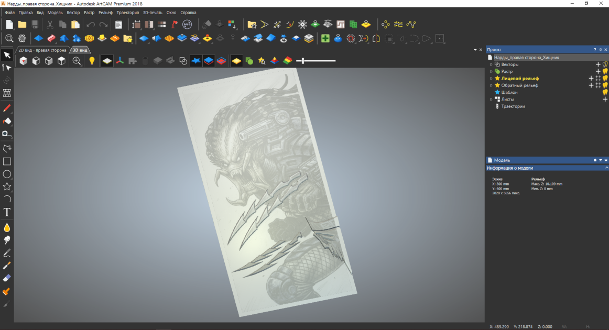This screenshot has width=609, height=330.
Task: Select the arrow selection tool in the left toolbar
Action: 7,55
